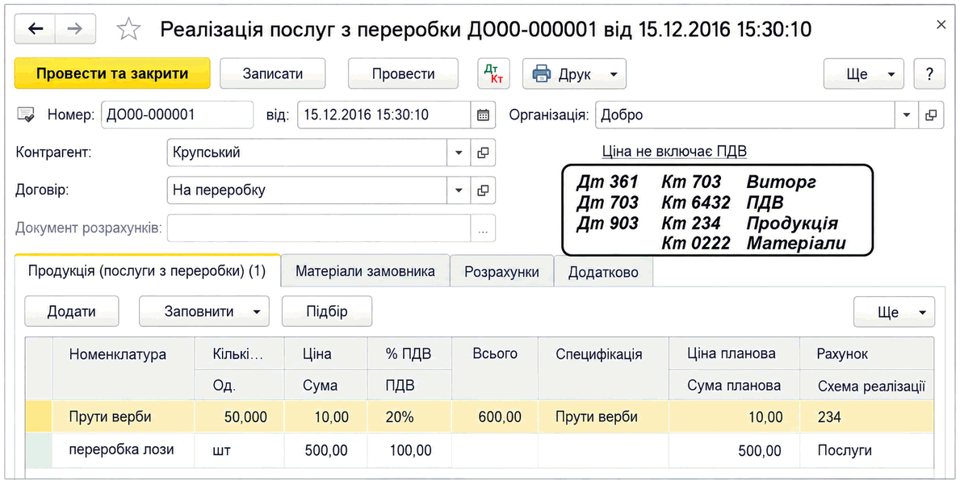Click the Документ розрахунків field
Screen dimensions: 960x485
click(318, 228)
